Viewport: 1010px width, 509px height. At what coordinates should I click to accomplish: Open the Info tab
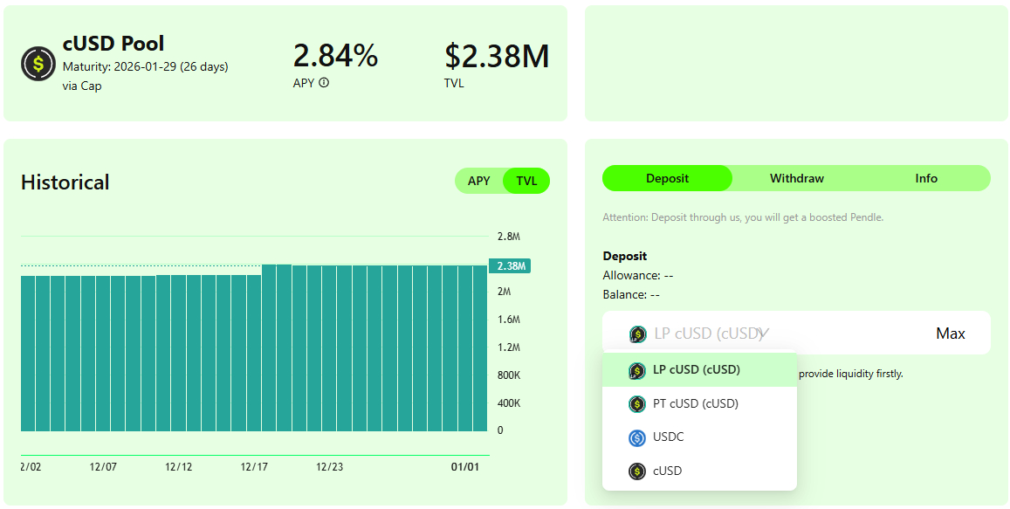tap(926, 178)
